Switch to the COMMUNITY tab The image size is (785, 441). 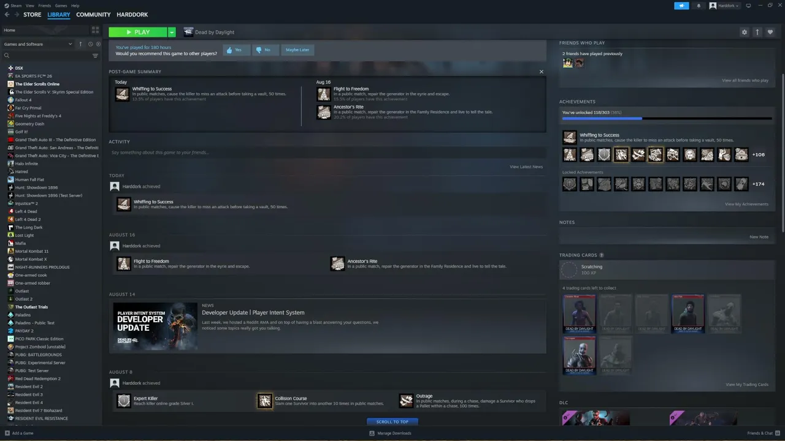(93, 15)
